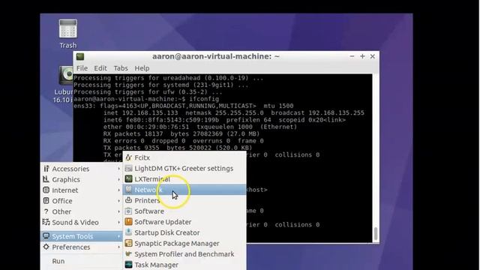The width and height of the screenshot is (480, 270).
Task: Click the Preferences gear icon
Action: point(46,247)
